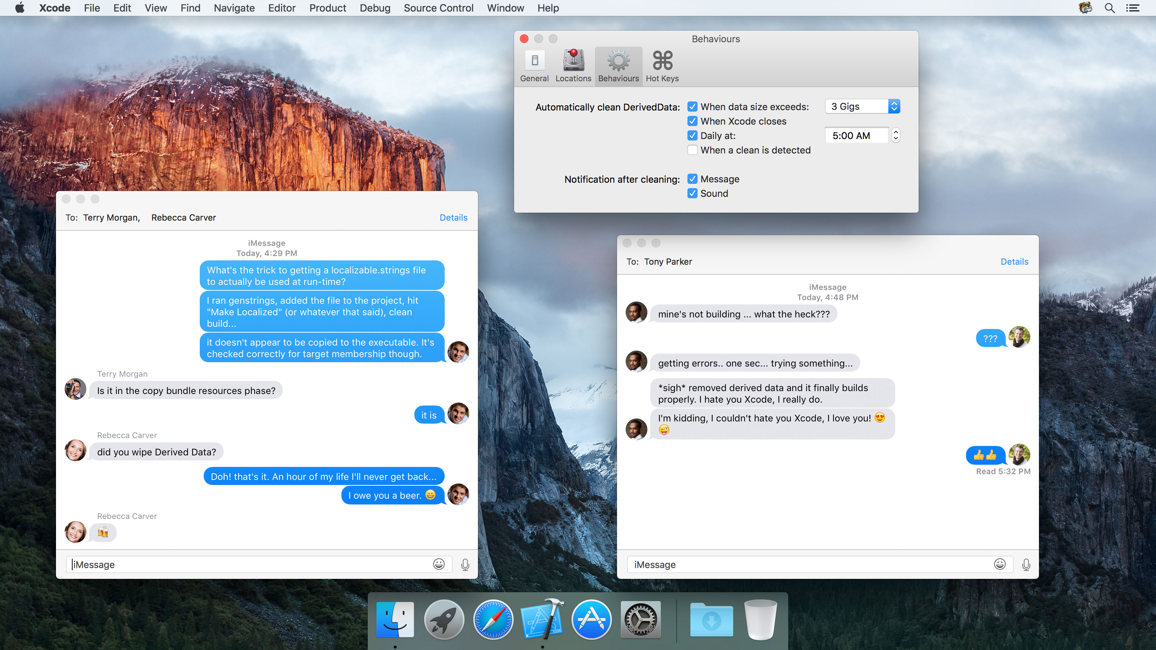
Task: Open the File menu
Action: pos(92,8)
